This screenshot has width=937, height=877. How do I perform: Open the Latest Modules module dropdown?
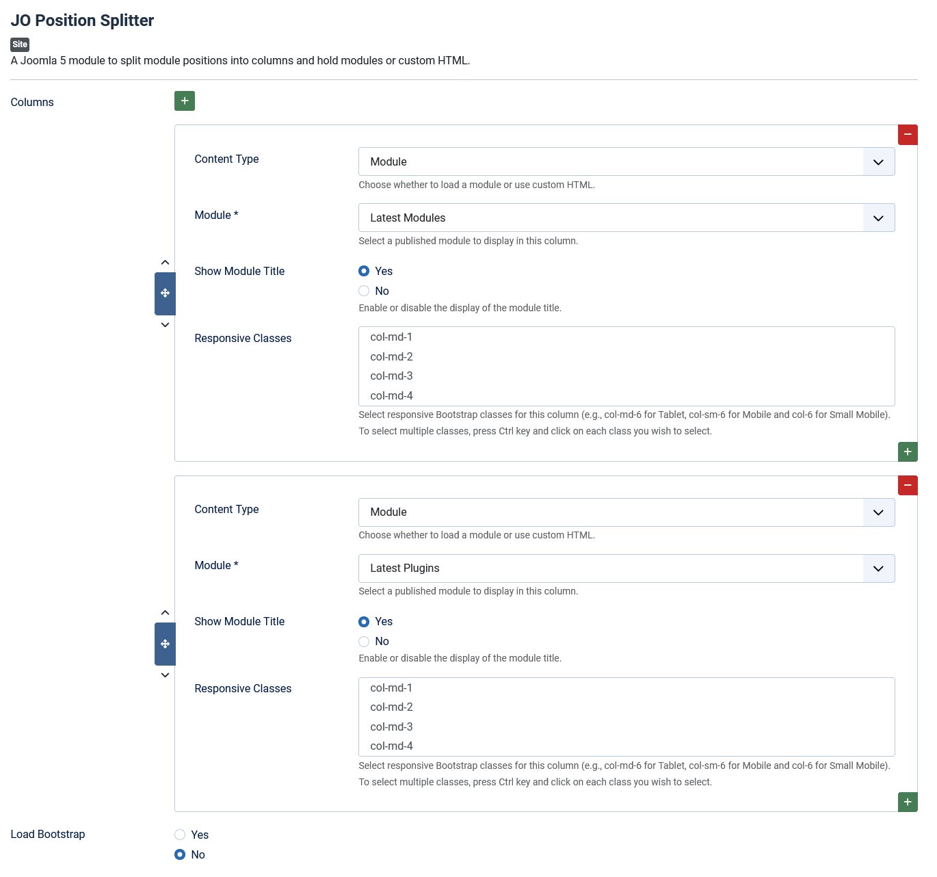pyautogui.click(x=626, y=218)
